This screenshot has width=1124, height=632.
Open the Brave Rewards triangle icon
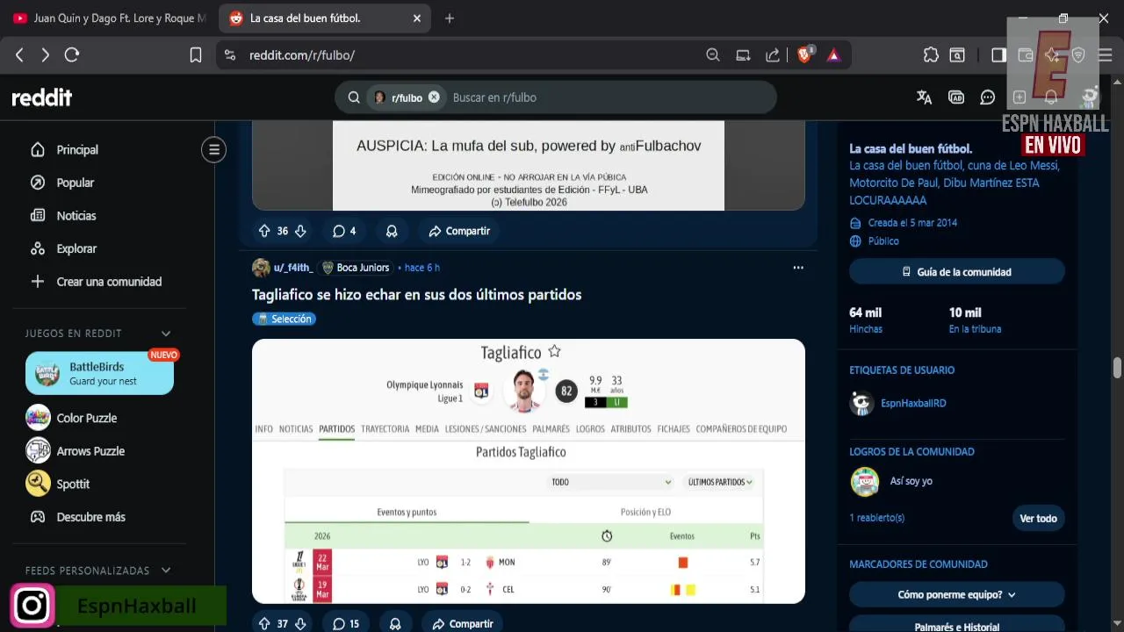point(833,54)
